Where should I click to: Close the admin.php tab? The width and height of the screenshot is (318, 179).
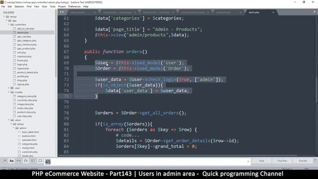point(273,12)
